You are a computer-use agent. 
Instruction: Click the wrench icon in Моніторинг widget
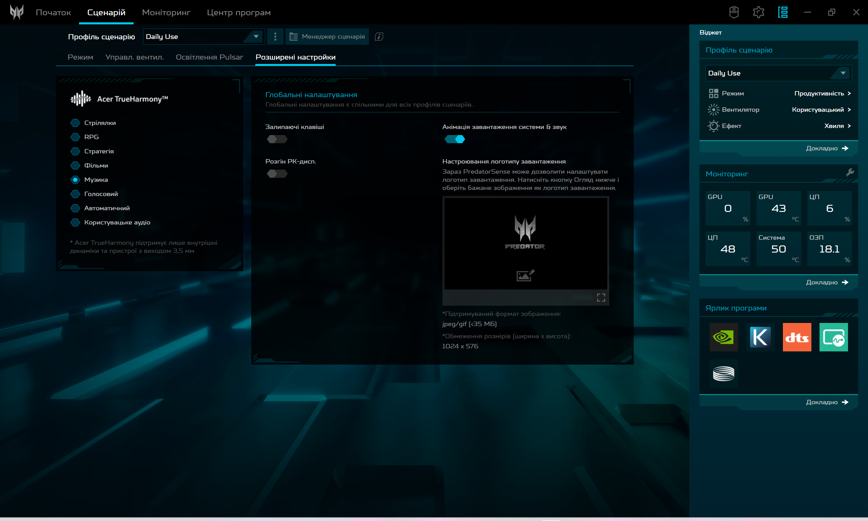click(x=850, y=172)
